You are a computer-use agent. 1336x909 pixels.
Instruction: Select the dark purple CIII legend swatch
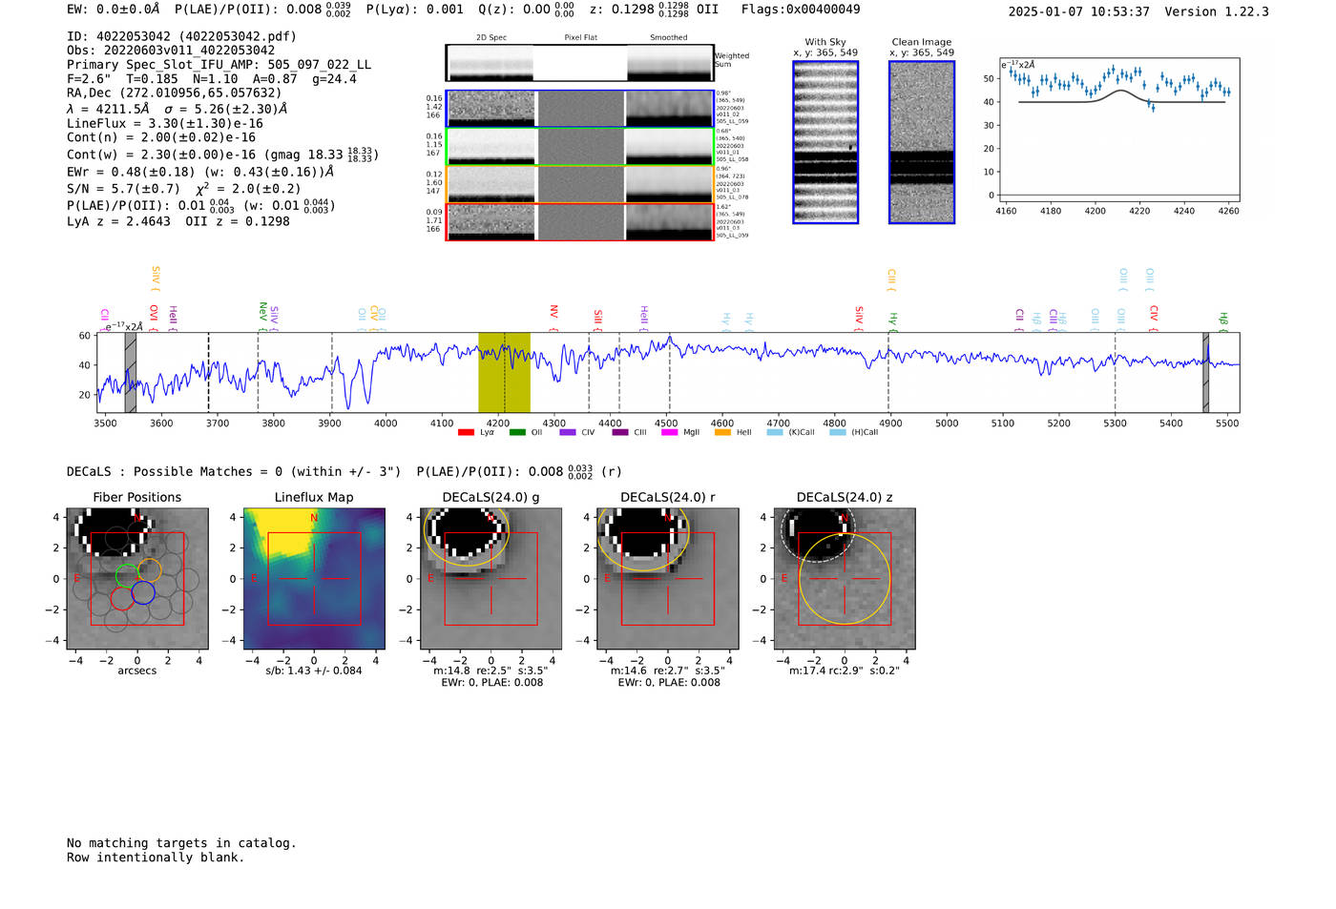[x=620, y=433]
